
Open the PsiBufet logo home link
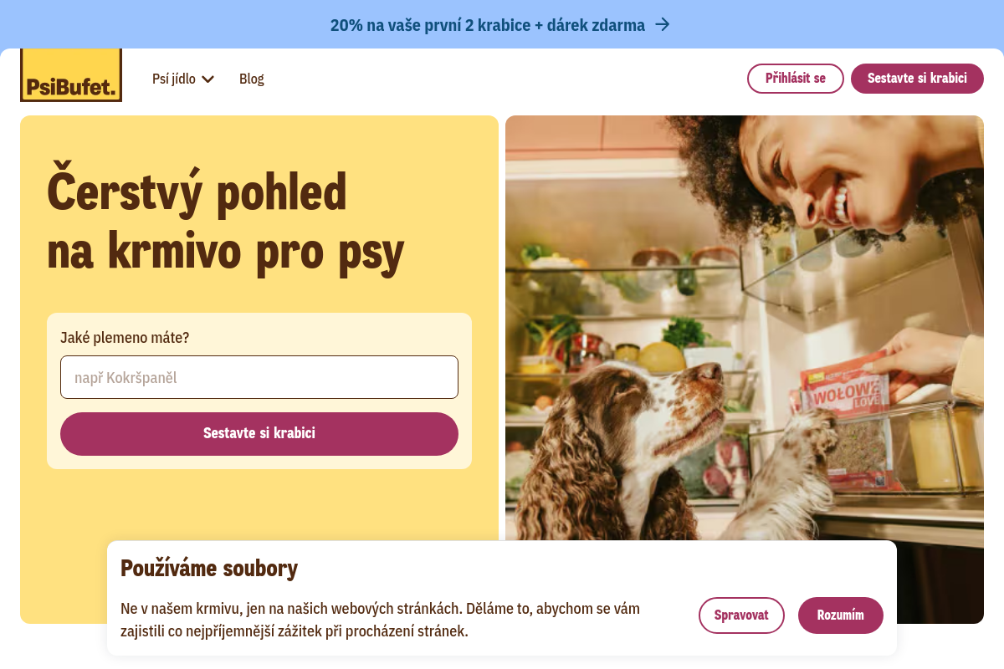pos(71,75)
